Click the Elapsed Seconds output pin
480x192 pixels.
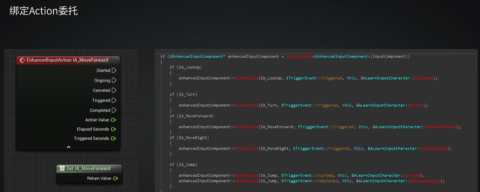click(113, 129)
